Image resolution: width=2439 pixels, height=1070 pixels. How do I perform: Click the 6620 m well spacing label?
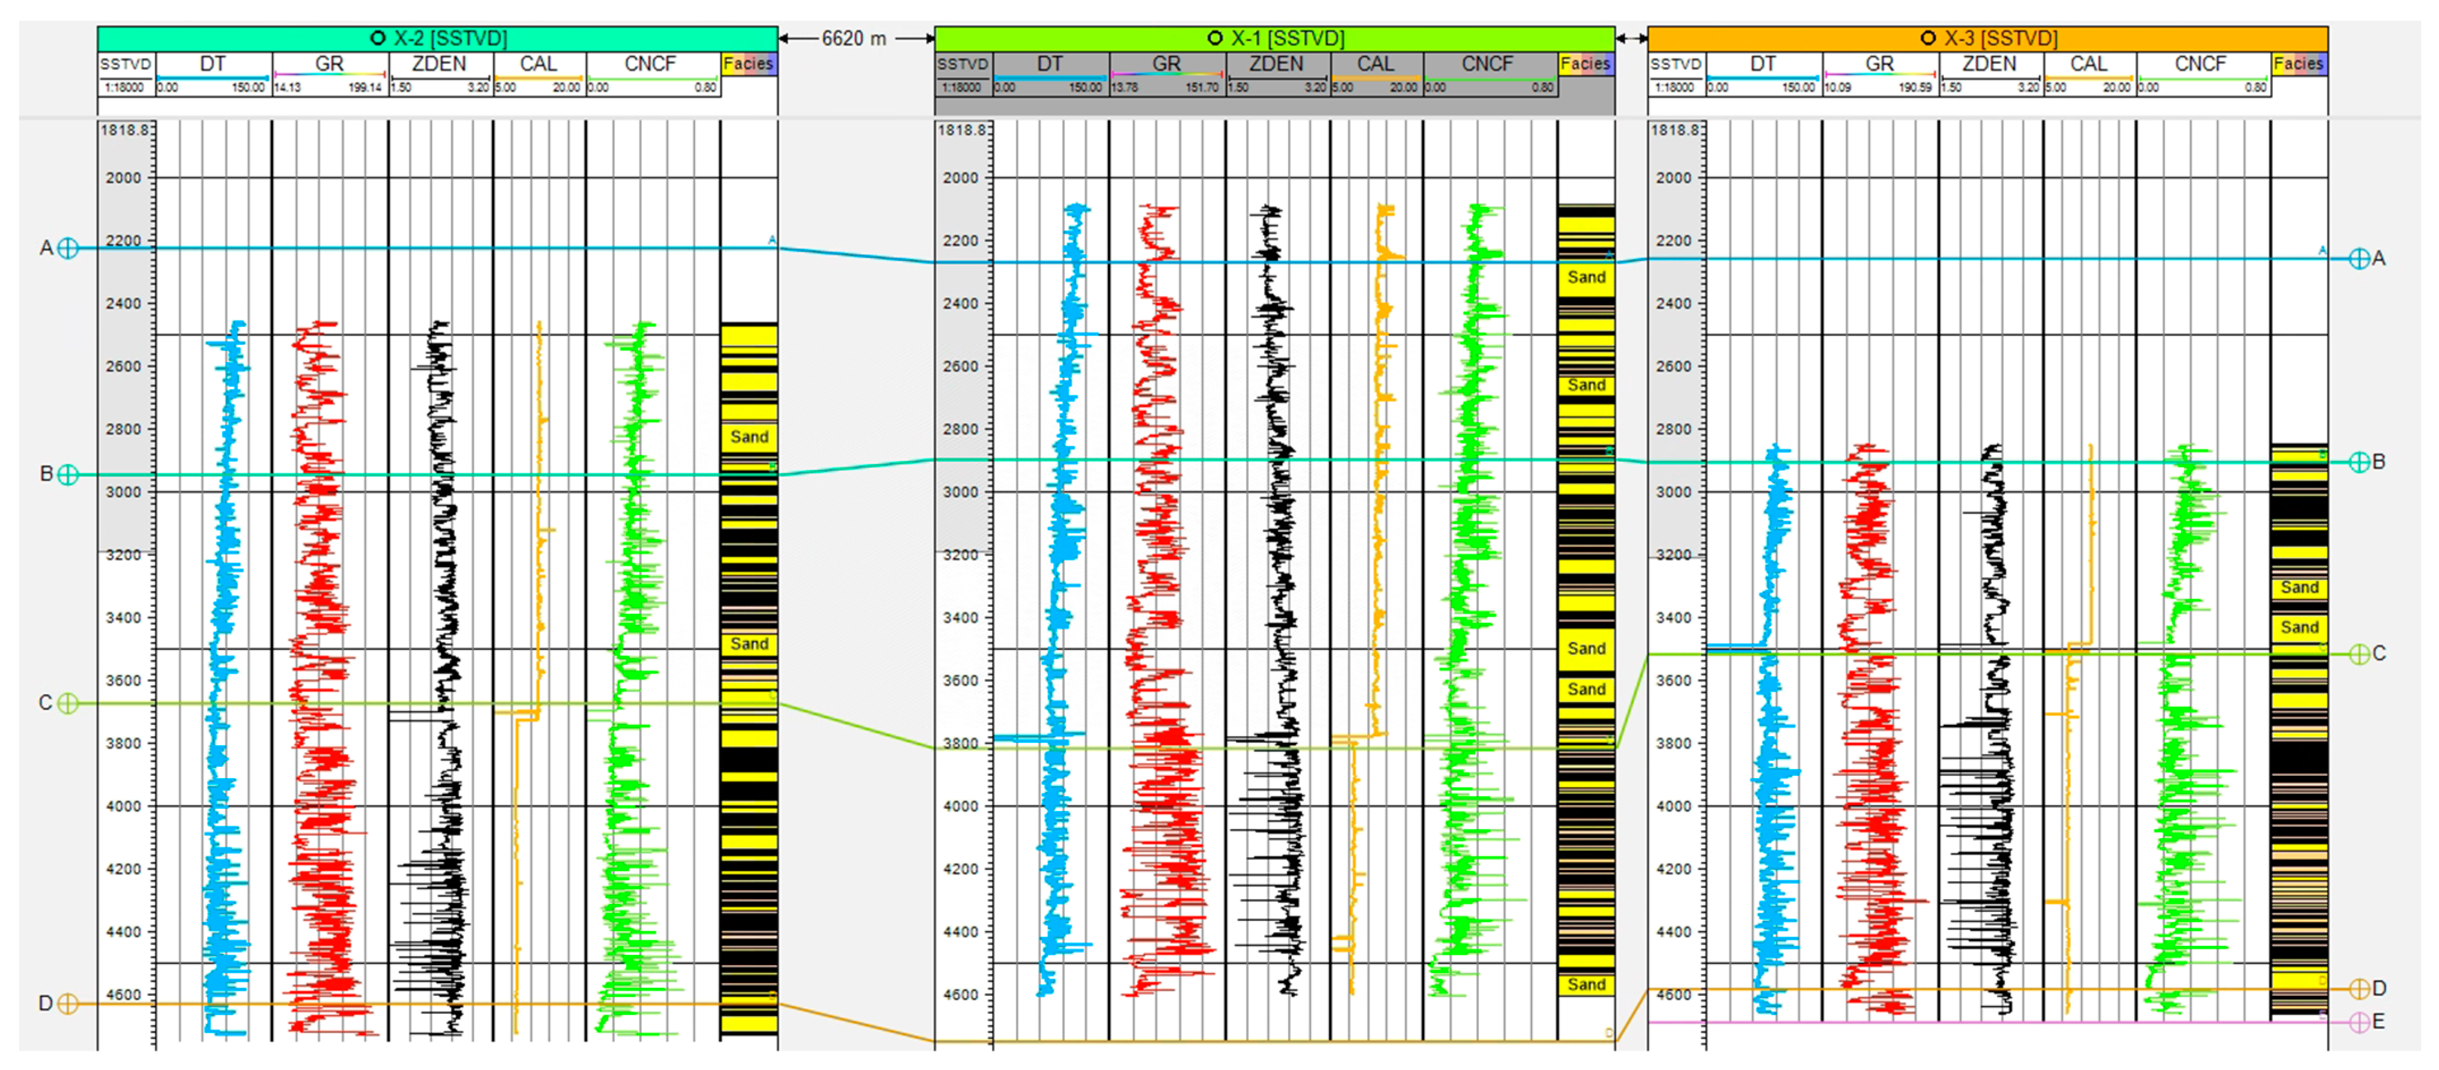[854, 39]
